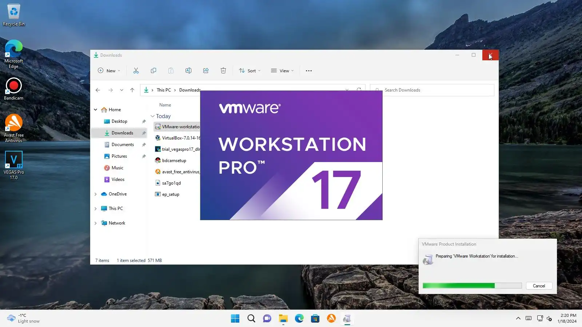Click File Explorer taskbar icon
The height and width of the screenshot is (327, 582).
point(283,319)
